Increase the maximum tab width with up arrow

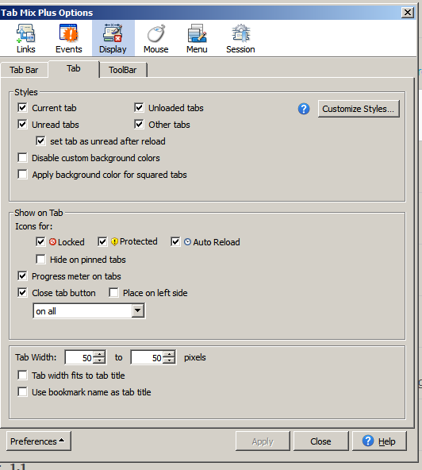(x=169, y=354)
